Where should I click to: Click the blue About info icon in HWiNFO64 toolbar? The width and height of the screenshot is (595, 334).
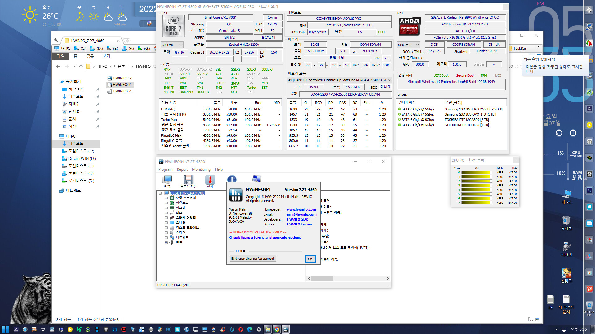click(x=232, y=179)
